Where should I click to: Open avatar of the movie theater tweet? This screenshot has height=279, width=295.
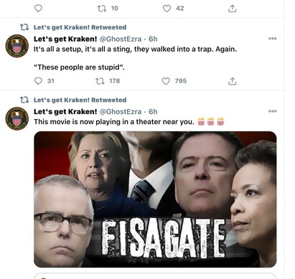(x=17, y=118)
